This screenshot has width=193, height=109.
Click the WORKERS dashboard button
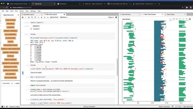pyautogui.click(x=11, y=27)
